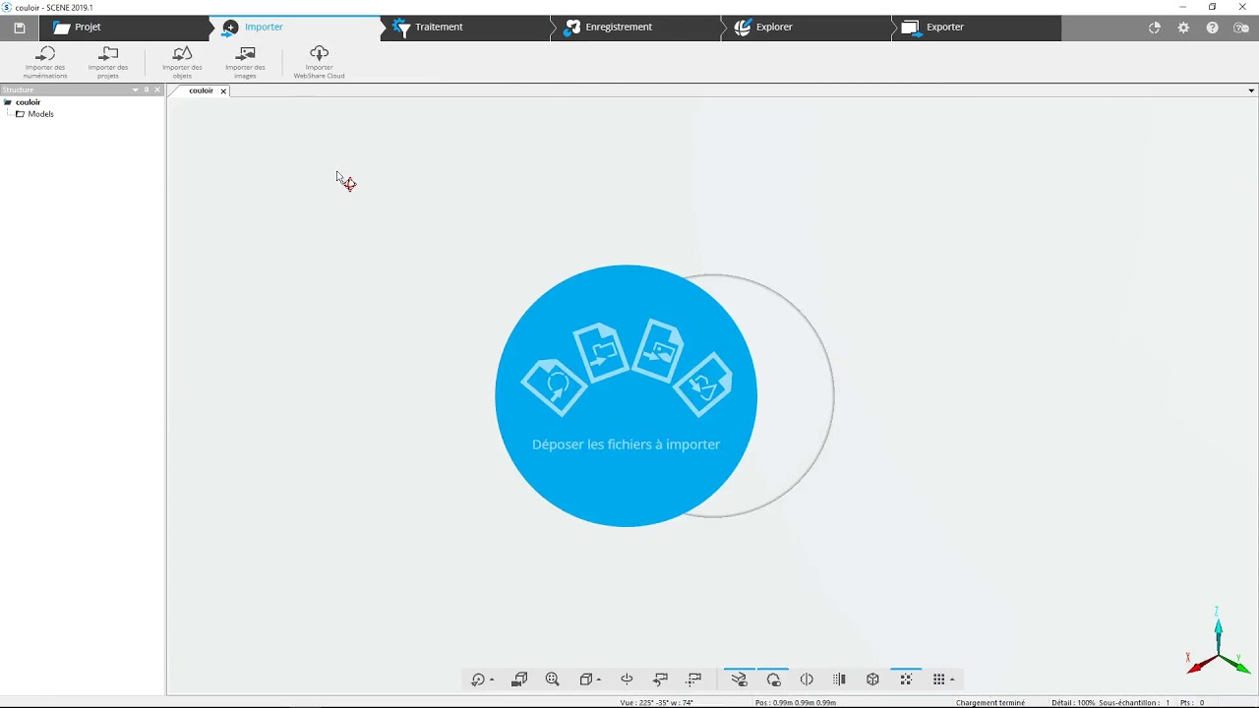Close the couloir view tab

223,91
